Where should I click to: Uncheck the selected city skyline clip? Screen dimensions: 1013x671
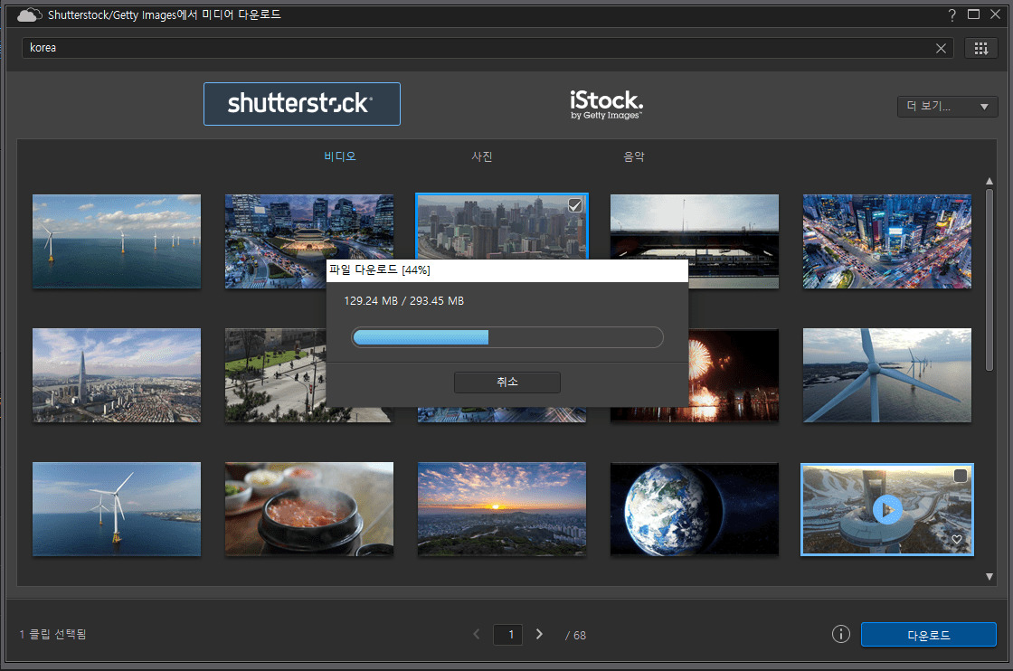pyautogui.click(x=574, y=205)
